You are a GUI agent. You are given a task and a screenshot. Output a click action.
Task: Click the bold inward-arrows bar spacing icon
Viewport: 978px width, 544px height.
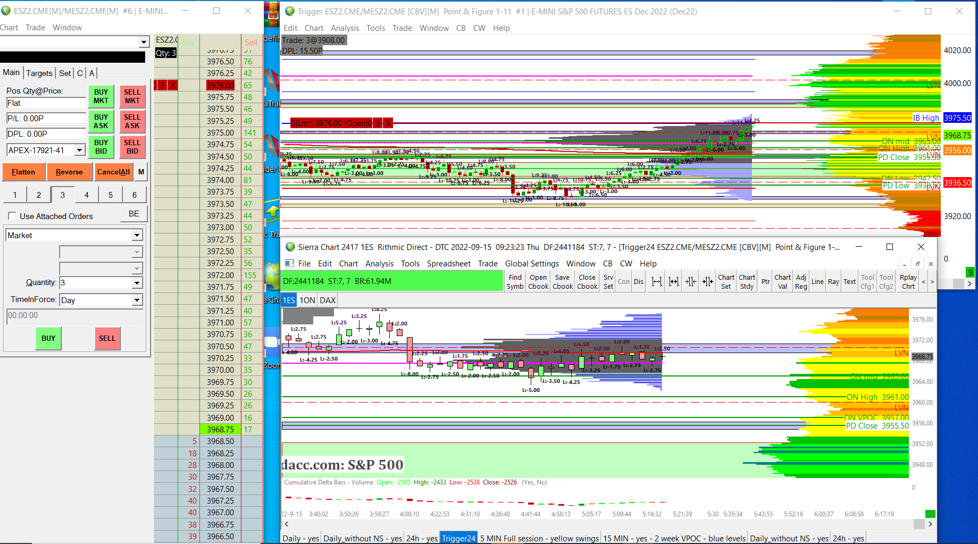pos(708,282)
